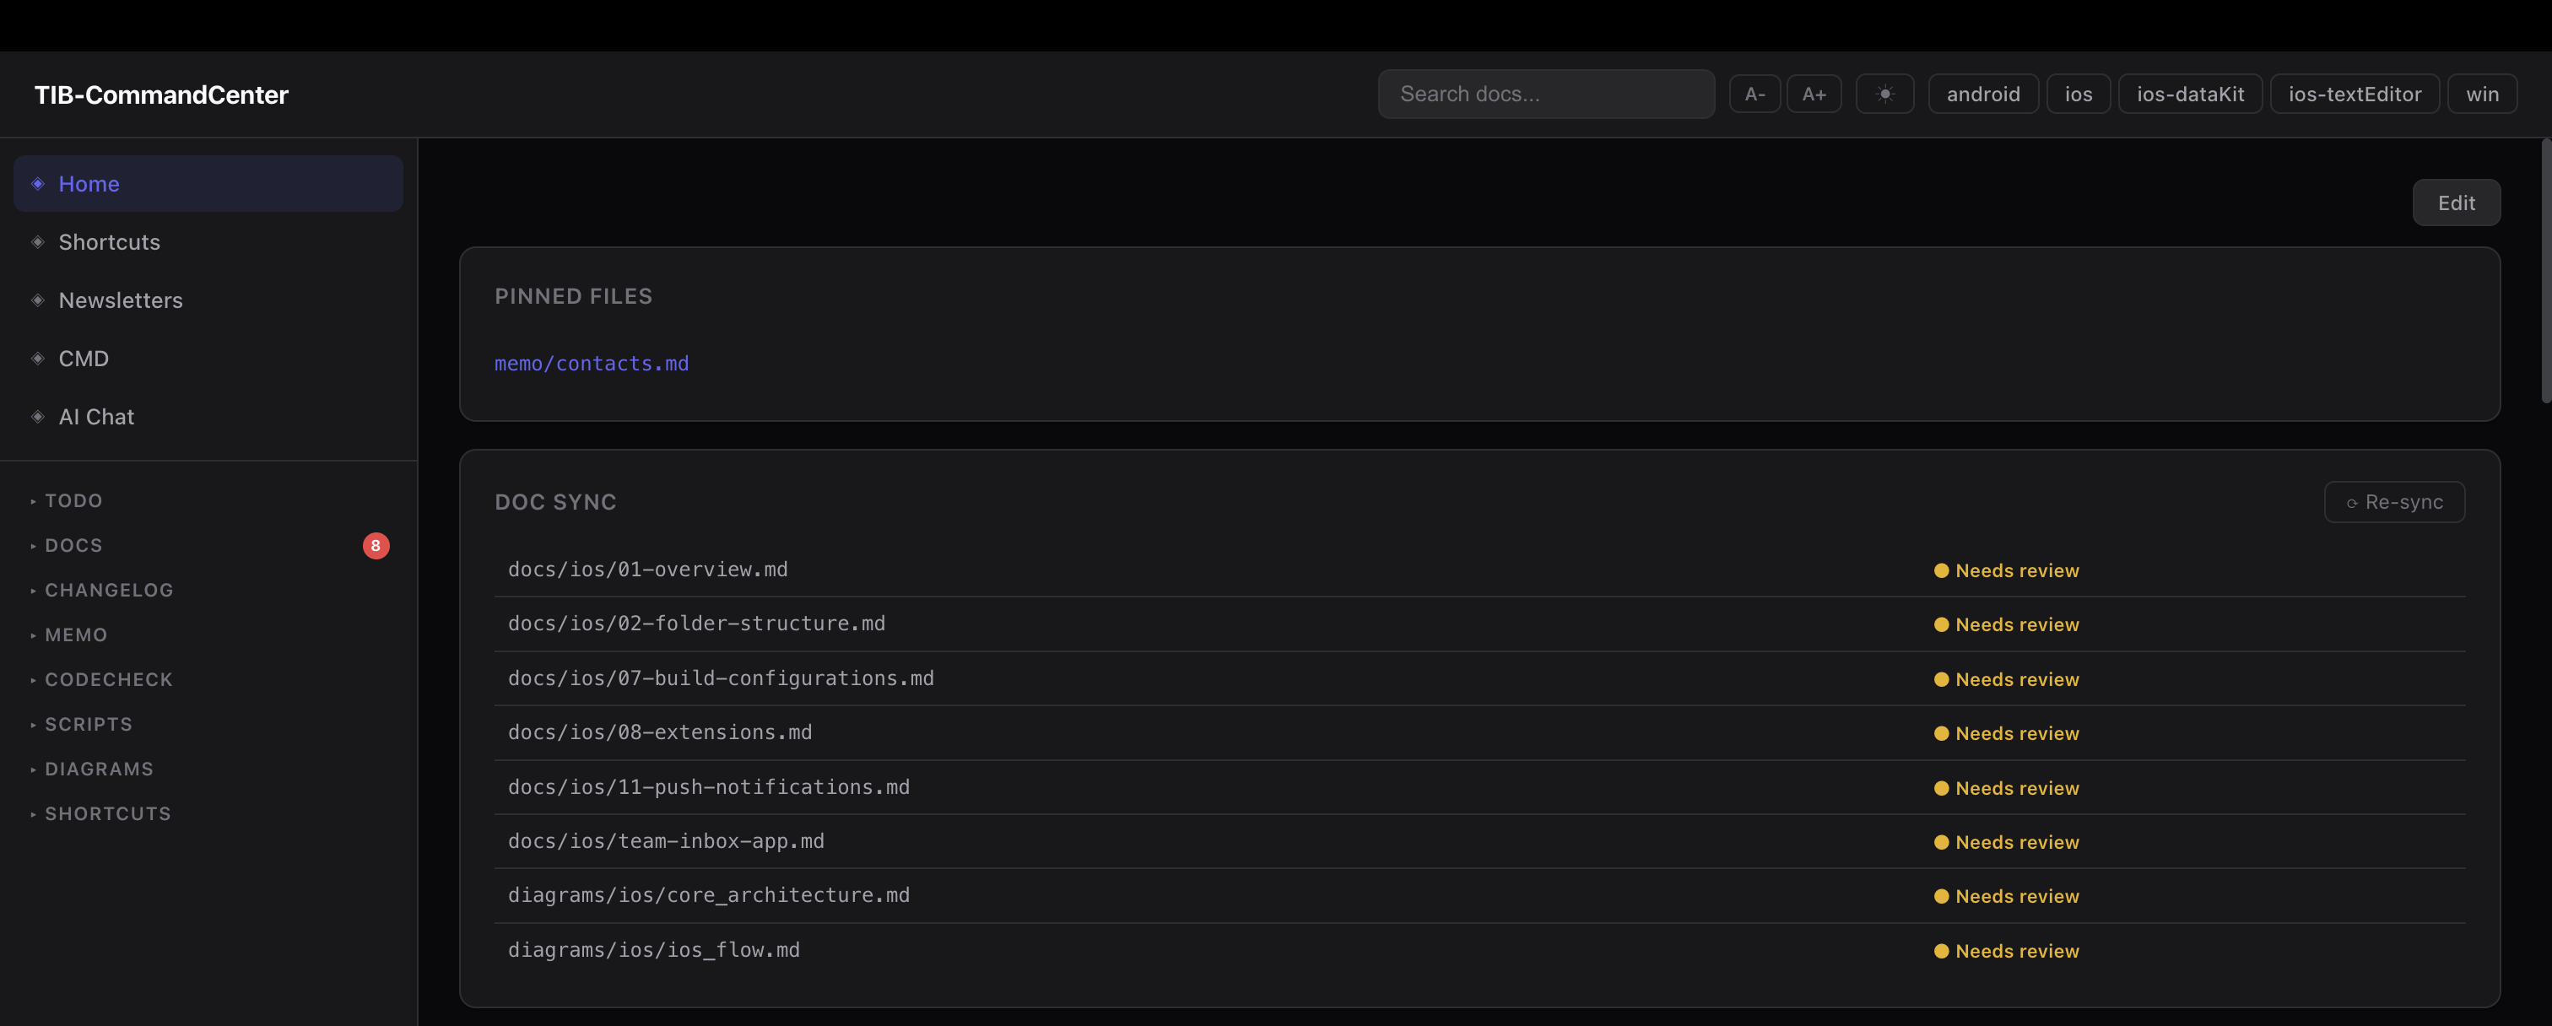Expand the TODO section
This screenshot has height=1026, width=2552.
tap(73, 500)
